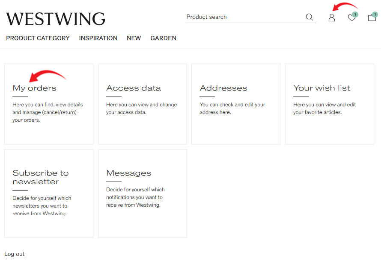Go to the New menu item
Screen dimensions: 381x261
pos(134,38)
